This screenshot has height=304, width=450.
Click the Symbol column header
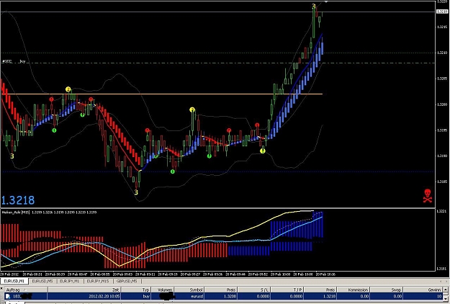pyautogui.click(x=189, y=290)
